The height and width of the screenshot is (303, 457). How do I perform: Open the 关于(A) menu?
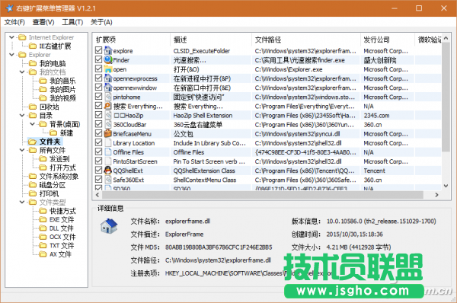pos(101,22)
